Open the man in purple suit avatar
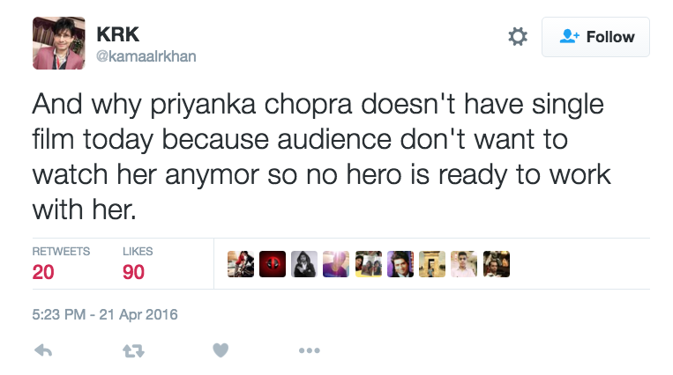Viewport: 673px width, 375px height. coord(400,264)
